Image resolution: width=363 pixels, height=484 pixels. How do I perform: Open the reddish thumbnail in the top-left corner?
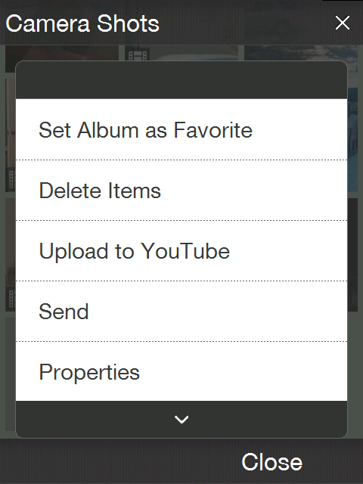62,53
